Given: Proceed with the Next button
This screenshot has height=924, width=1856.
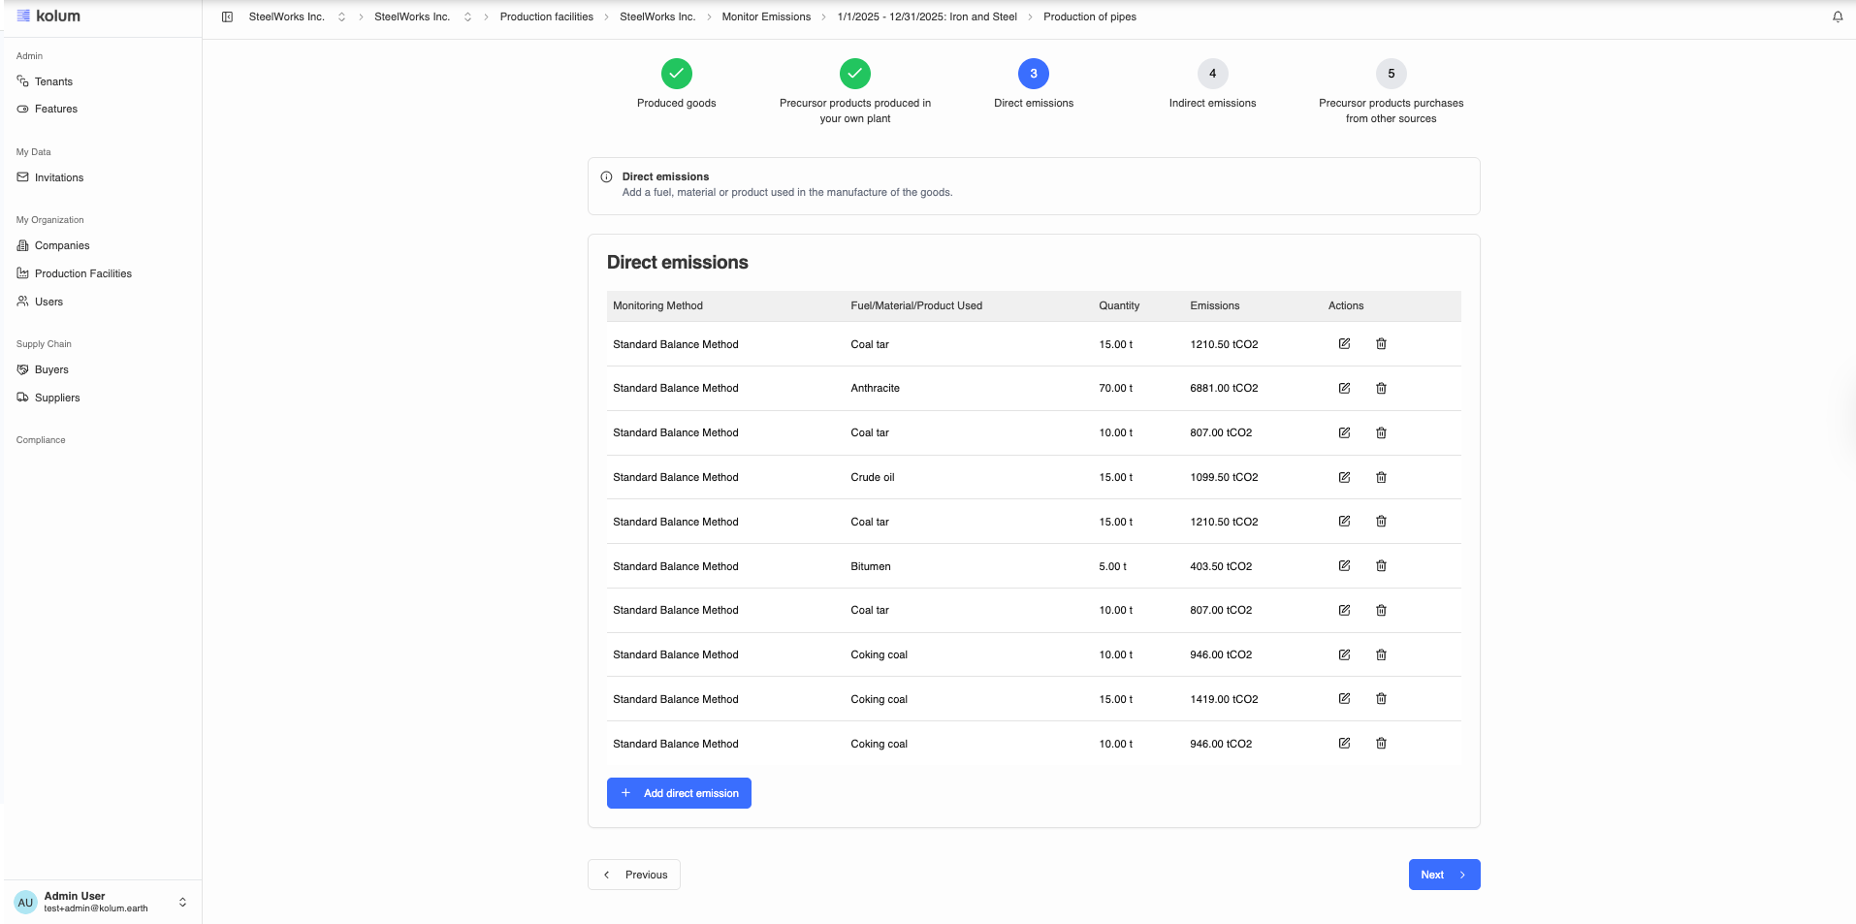Looking at the screenshot, I should pyautogui.click(x=1443, y=875).
